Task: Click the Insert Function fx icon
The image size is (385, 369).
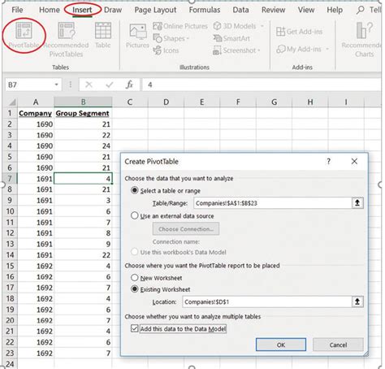Action: pyautogui.click(x=129, y=85)
